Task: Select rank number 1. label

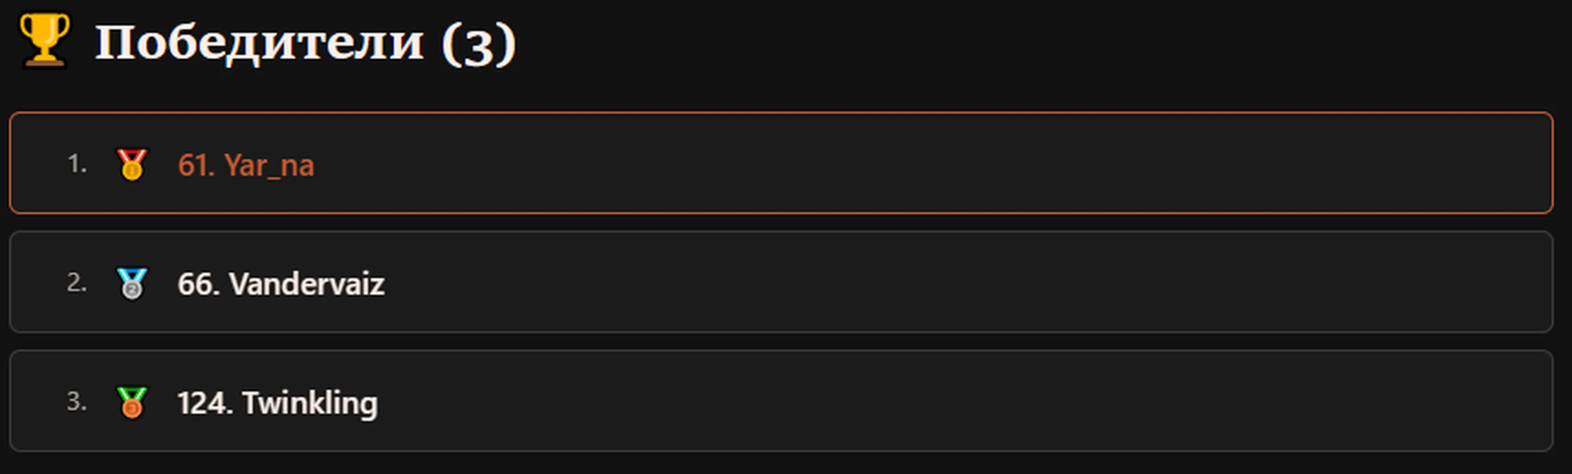Action: coord(77,163)
